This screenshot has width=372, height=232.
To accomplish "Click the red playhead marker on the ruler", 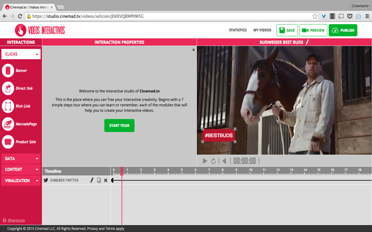I will tap(122, 171).
